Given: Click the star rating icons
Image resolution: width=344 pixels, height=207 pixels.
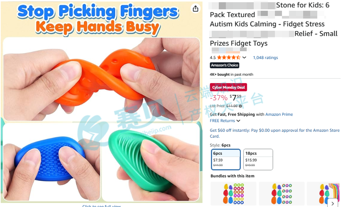Looking at the screenshot, I should [229, 58].
